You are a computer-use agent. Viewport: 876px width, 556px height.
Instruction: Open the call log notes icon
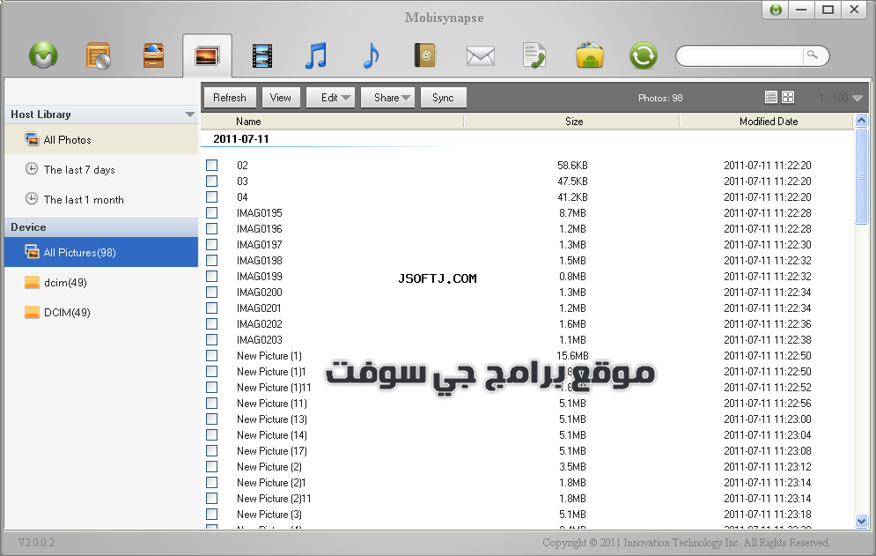click(534, 56)
